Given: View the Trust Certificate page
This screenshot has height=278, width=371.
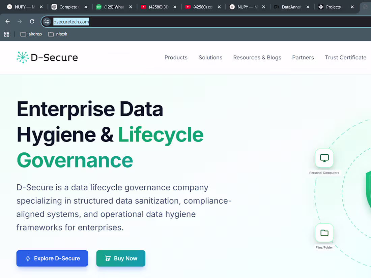Looking at the screenshot, I should point(345,57).
